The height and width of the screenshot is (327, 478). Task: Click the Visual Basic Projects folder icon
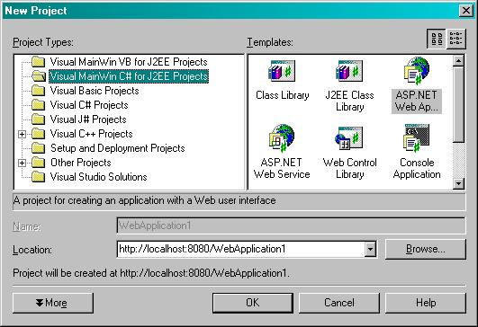click(x=39, y=91)
